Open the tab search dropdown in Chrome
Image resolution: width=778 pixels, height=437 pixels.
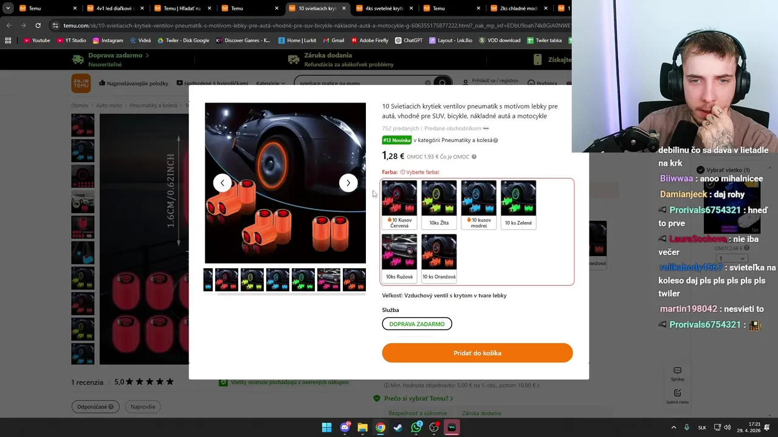[8, 8]
